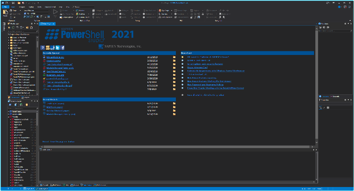Click the folder icon beside Multiform.psproj

click(x=174, y=107)
